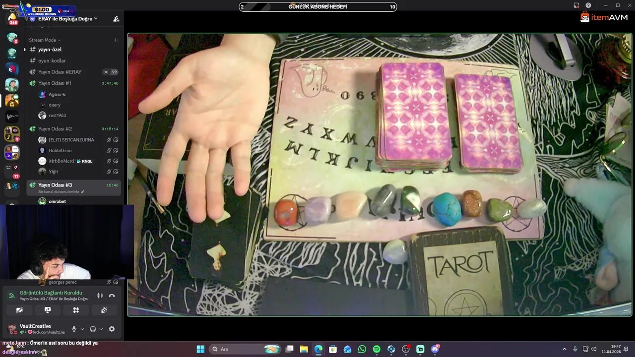Join voice channel Yayın Odası #2
This screenshot has height=357, width=635.
pos(73,129)
